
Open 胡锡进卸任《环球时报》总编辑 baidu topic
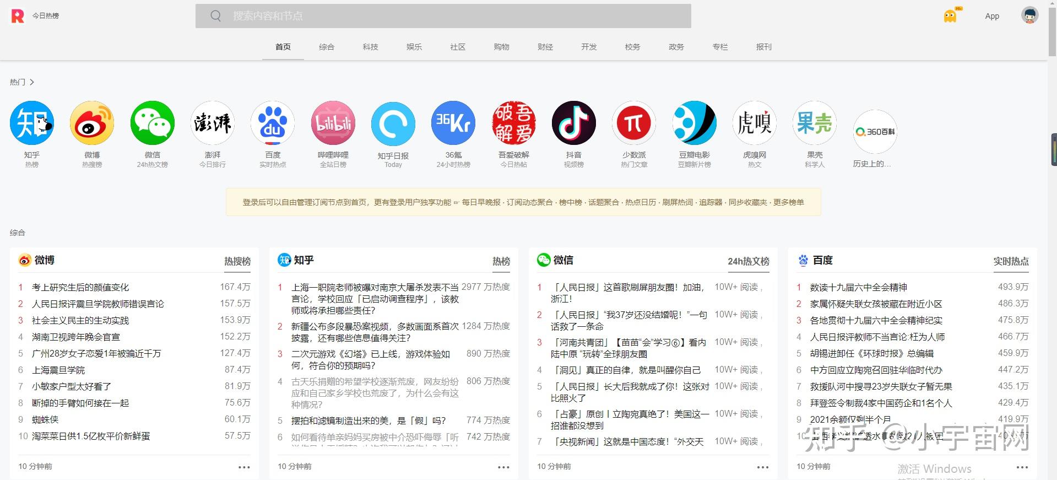coord(872,353)
